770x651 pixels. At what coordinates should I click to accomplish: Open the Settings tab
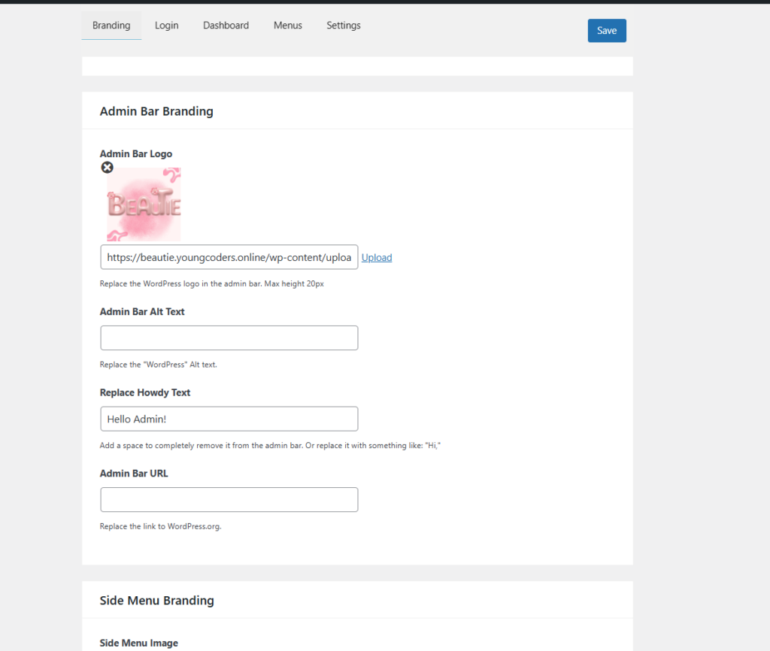(344, 26)
